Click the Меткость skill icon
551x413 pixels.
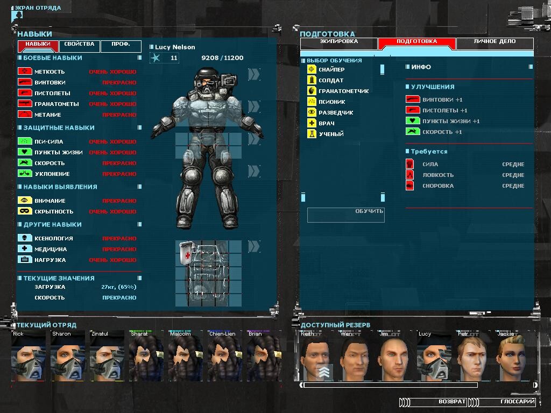pyautogui.click(x=25, y=72)
